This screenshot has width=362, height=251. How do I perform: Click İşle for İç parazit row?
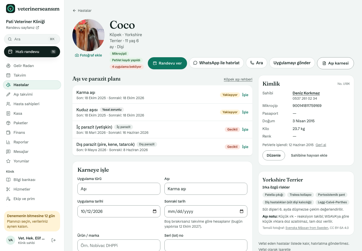point(245,129)
